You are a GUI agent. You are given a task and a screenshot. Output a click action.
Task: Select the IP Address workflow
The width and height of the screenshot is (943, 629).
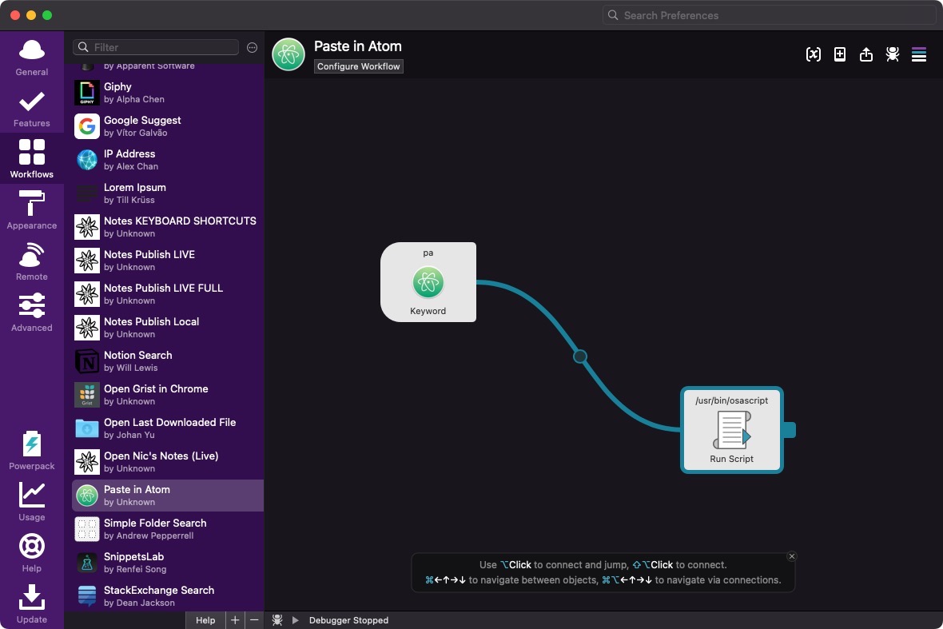(168, 160)
